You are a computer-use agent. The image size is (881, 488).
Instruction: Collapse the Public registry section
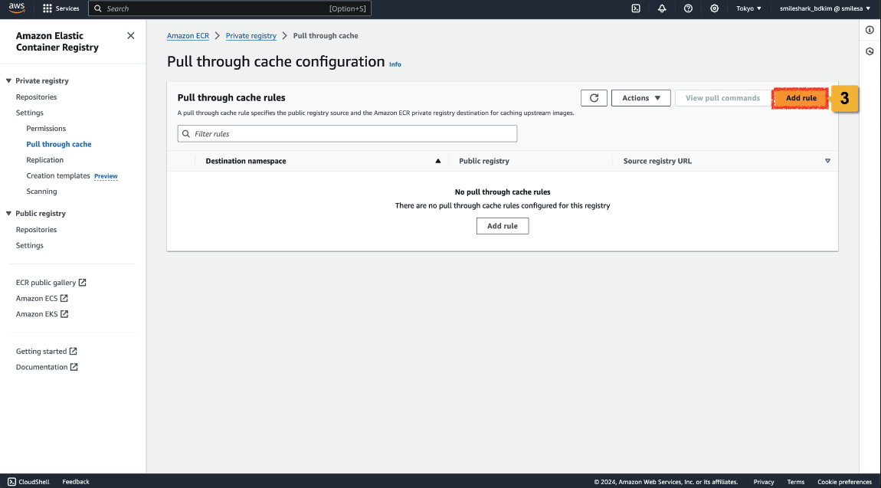pyautogui.click(x=9, y=214)
